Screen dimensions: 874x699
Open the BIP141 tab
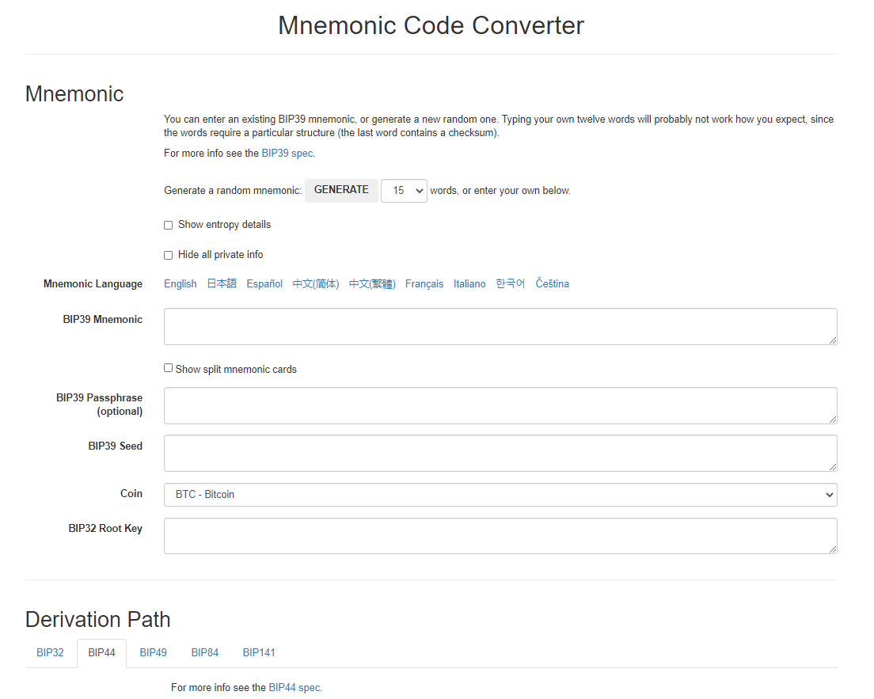259,653
